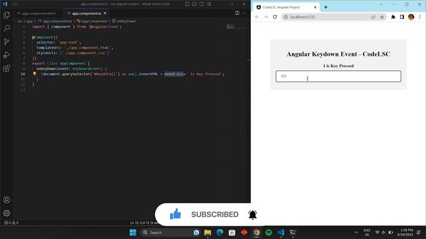Screen dimensions: 426x239
Task: Click the src folder breadcrumb
Action: pos(20,21)
